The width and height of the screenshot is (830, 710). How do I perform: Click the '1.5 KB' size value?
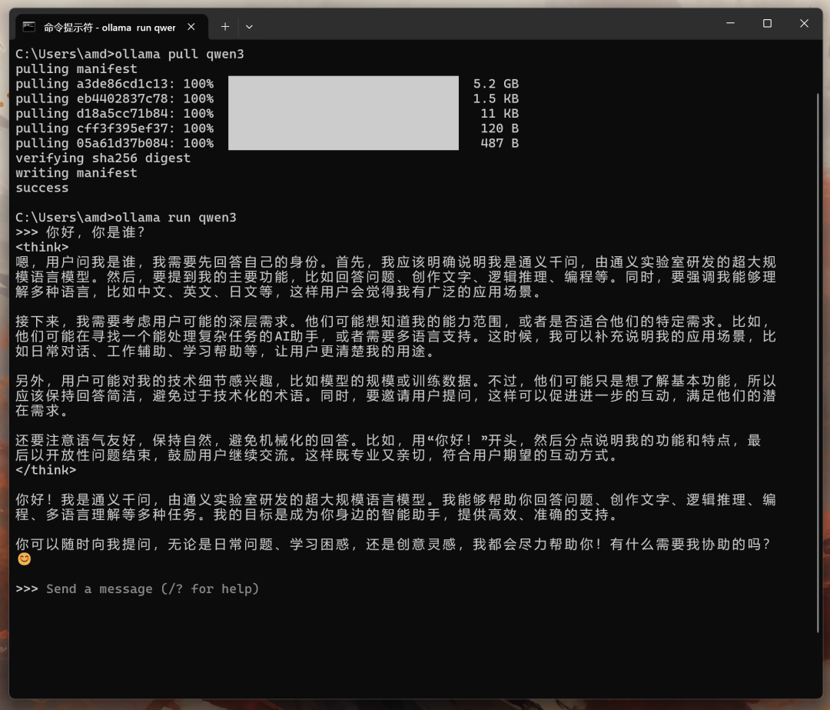[496, 98]
